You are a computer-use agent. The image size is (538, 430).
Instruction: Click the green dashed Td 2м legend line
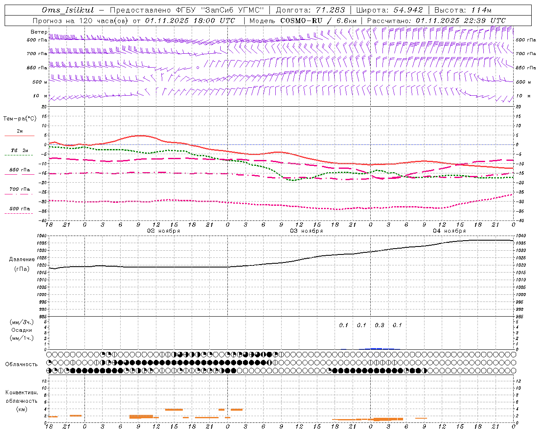click(x=19, y=155)
